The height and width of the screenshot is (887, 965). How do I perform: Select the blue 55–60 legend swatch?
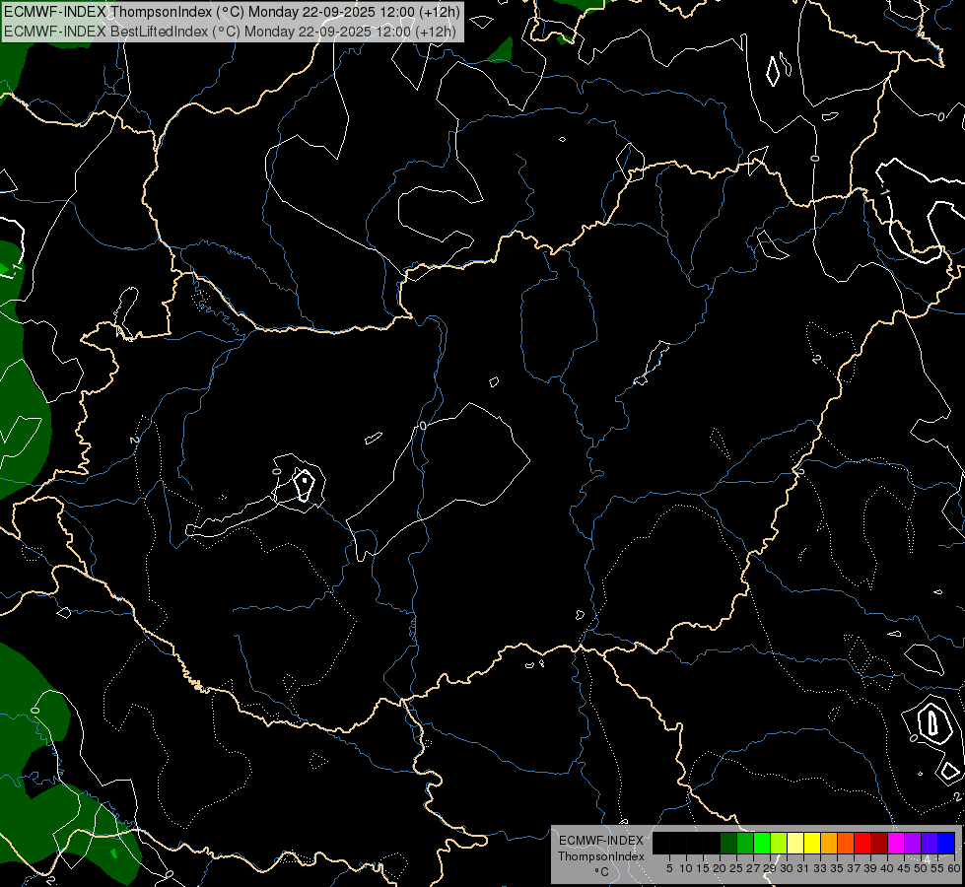click(x=946, y=843)
